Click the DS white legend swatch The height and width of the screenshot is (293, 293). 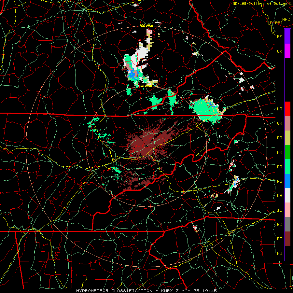(287, 195)
